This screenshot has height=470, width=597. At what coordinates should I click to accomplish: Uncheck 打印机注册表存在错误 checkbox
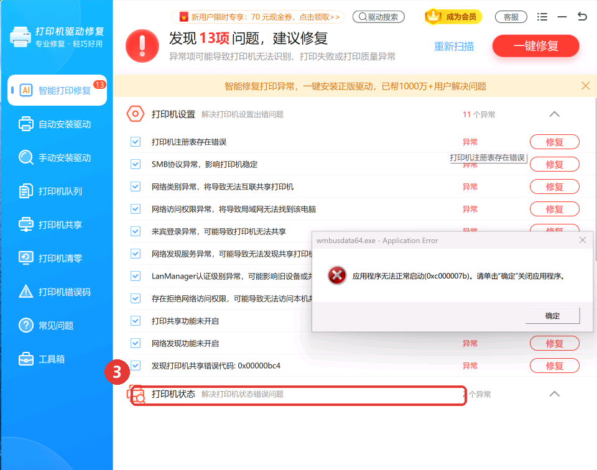coord(136,142)
